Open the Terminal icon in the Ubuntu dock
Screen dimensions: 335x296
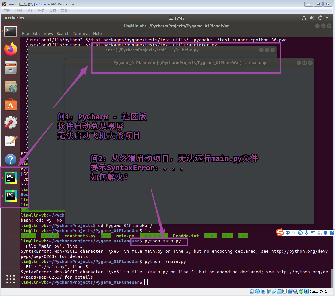pos(10,31)
